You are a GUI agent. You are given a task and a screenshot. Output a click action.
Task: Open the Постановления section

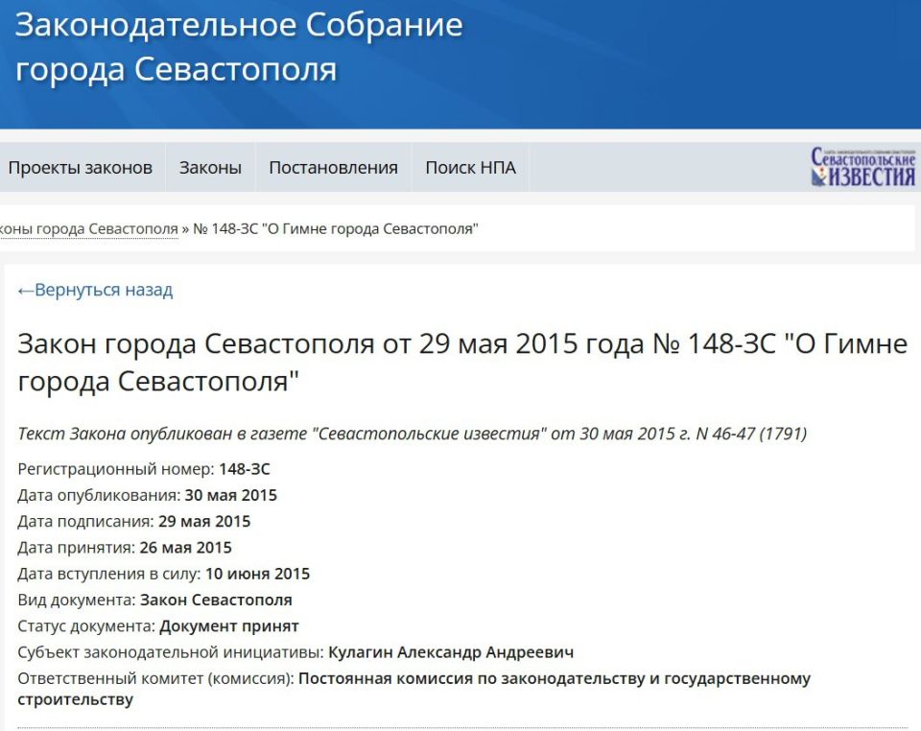[x=330, y=166]
